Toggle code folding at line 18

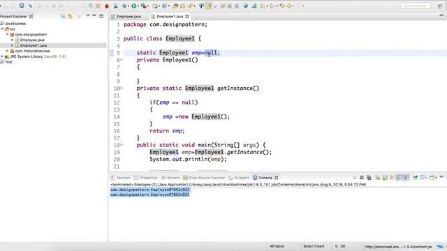pos(122,145)
